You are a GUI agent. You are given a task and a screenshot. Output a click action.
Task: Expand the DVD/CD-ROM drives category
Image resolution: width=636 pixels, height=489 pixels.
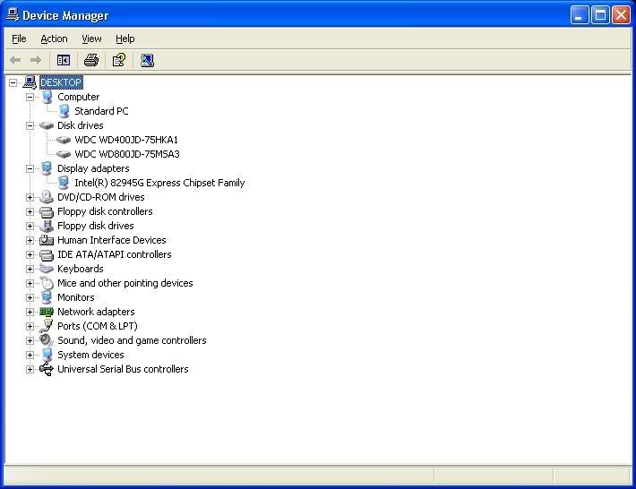pos(30,197)
